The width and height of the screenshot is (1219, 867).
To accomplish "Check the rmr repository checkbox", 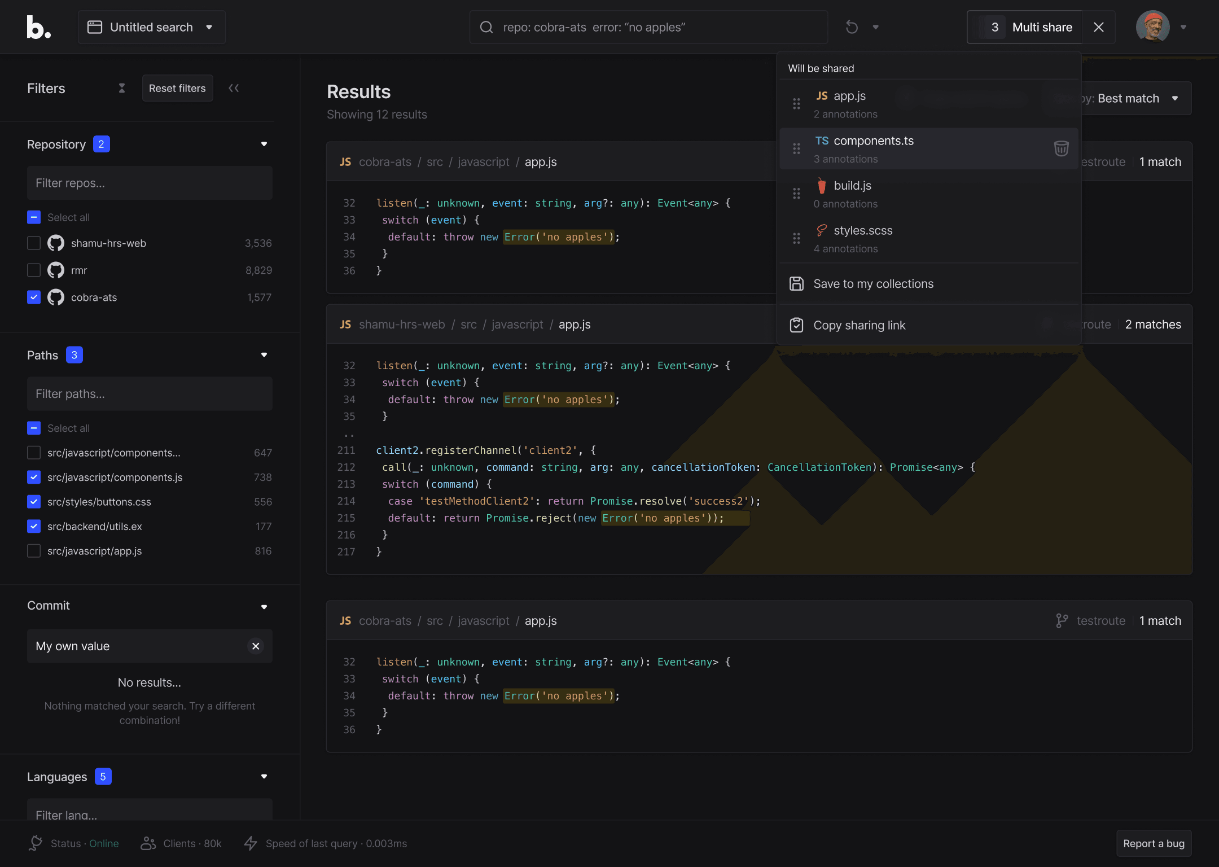I will tap(34, 270).
